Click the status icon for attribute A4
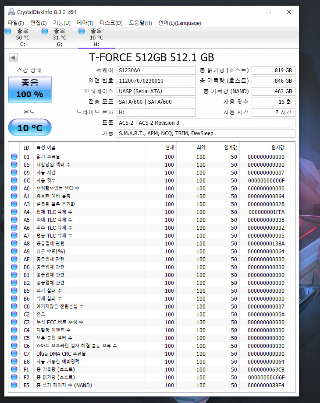 click(14, 212)
